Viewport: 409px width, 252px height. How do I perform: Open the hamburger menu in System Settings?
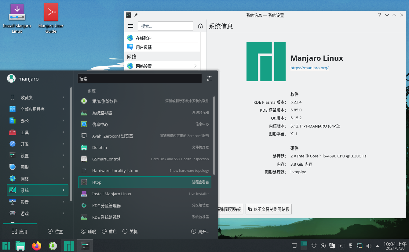point(131,26)
